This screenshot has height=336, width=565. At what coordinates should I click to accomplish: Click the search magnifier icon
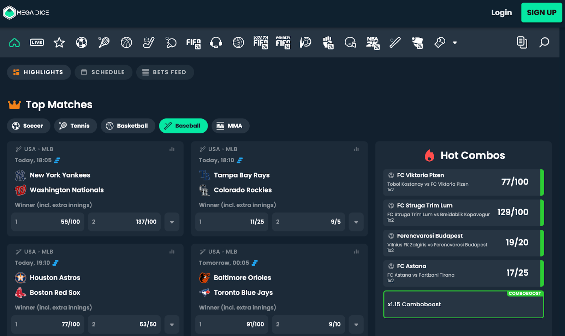[x=544, y=43]
